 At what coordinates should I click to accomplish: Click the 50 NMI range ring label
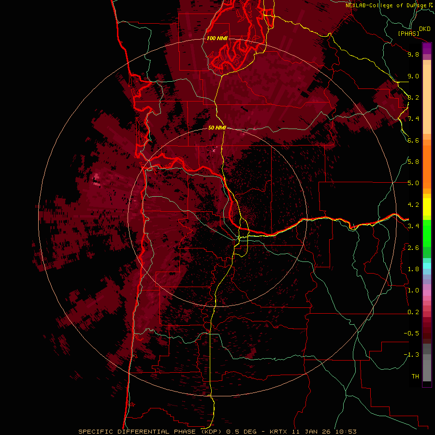point(217,128)
